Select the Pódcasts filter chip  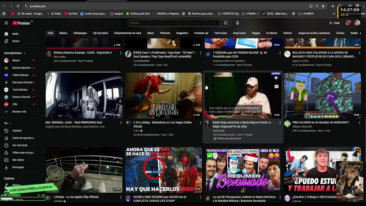165,33
